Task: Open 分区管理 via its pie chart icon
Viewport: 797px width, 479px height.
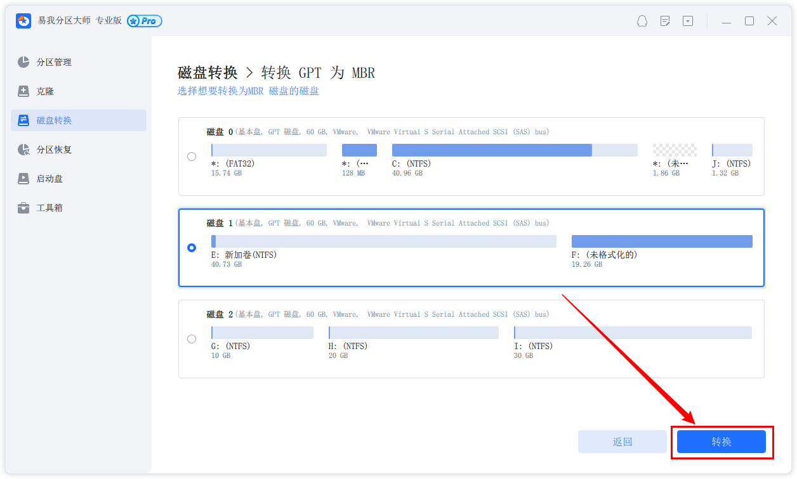Action: click(x=23, y=62)
